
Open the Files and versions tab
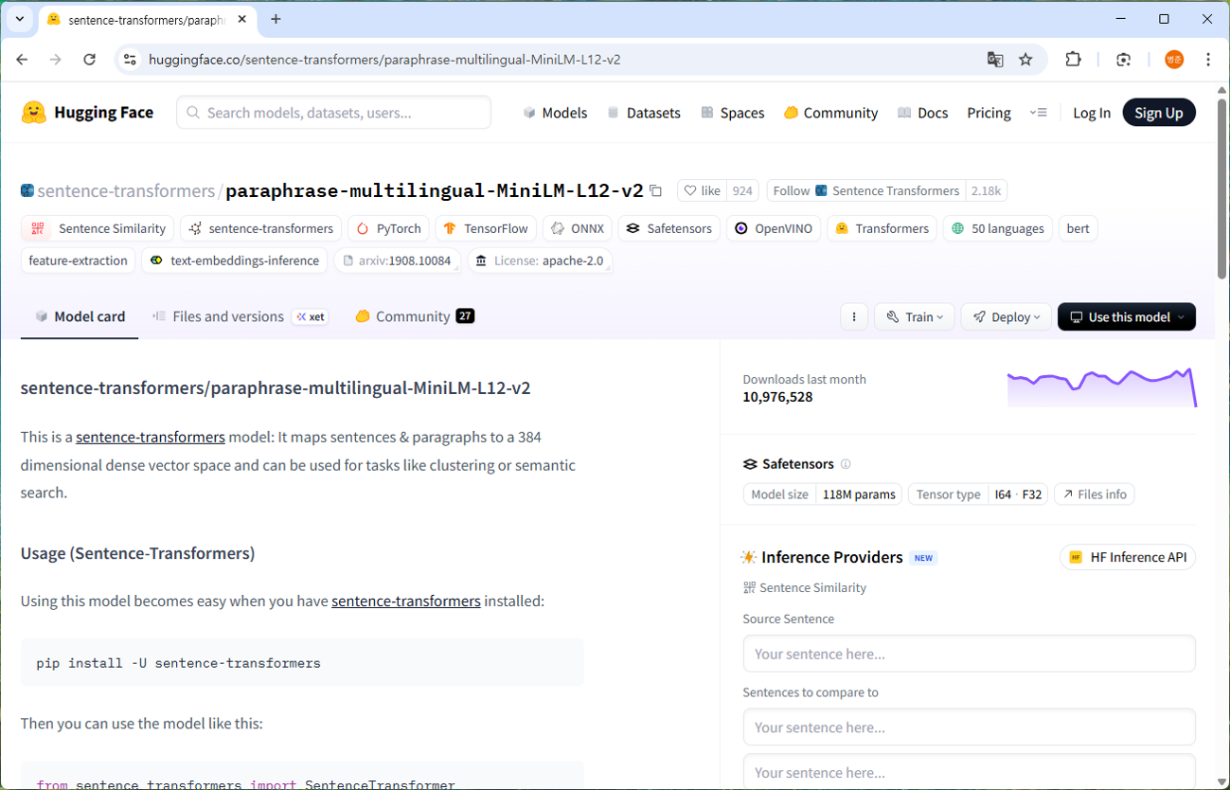[x=241, y=317]
